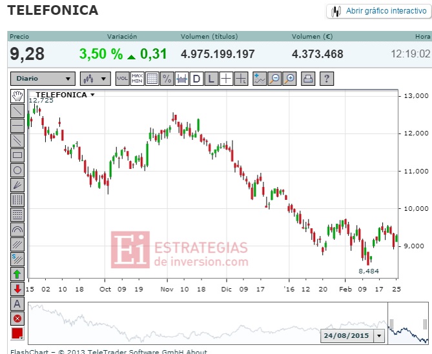
Task: Insert a red down arrow marker
Action: click(x=17, y=289)
